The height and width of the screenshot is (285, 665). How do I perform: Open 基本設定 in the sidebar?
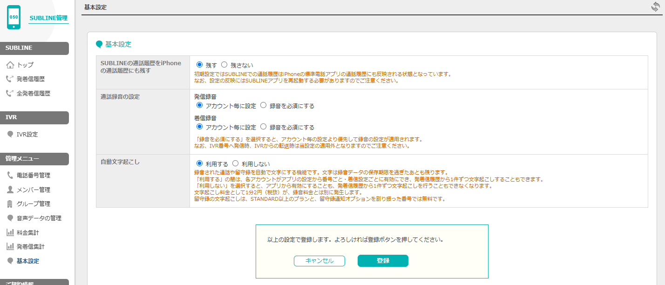click(x=28, y=261)
